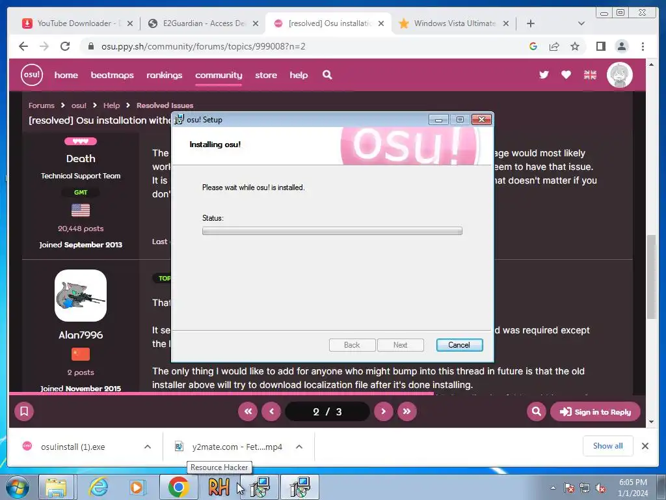Click the osu!install (1).exe download item

pyautogui.click(x=73, y=447)
